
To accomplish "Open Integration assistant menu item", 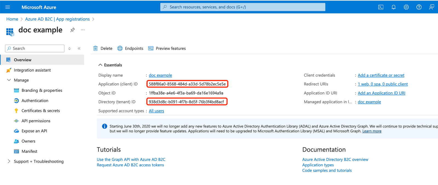I will (x=32, y=70).
